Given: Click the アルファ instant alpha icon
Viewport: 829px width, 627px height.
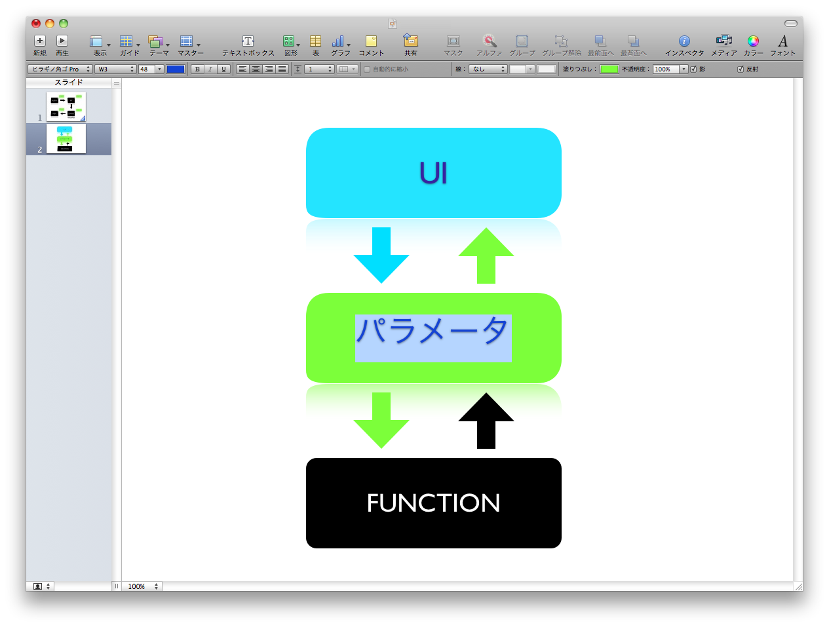Looking at the screenshot, I should click(489, 41).
